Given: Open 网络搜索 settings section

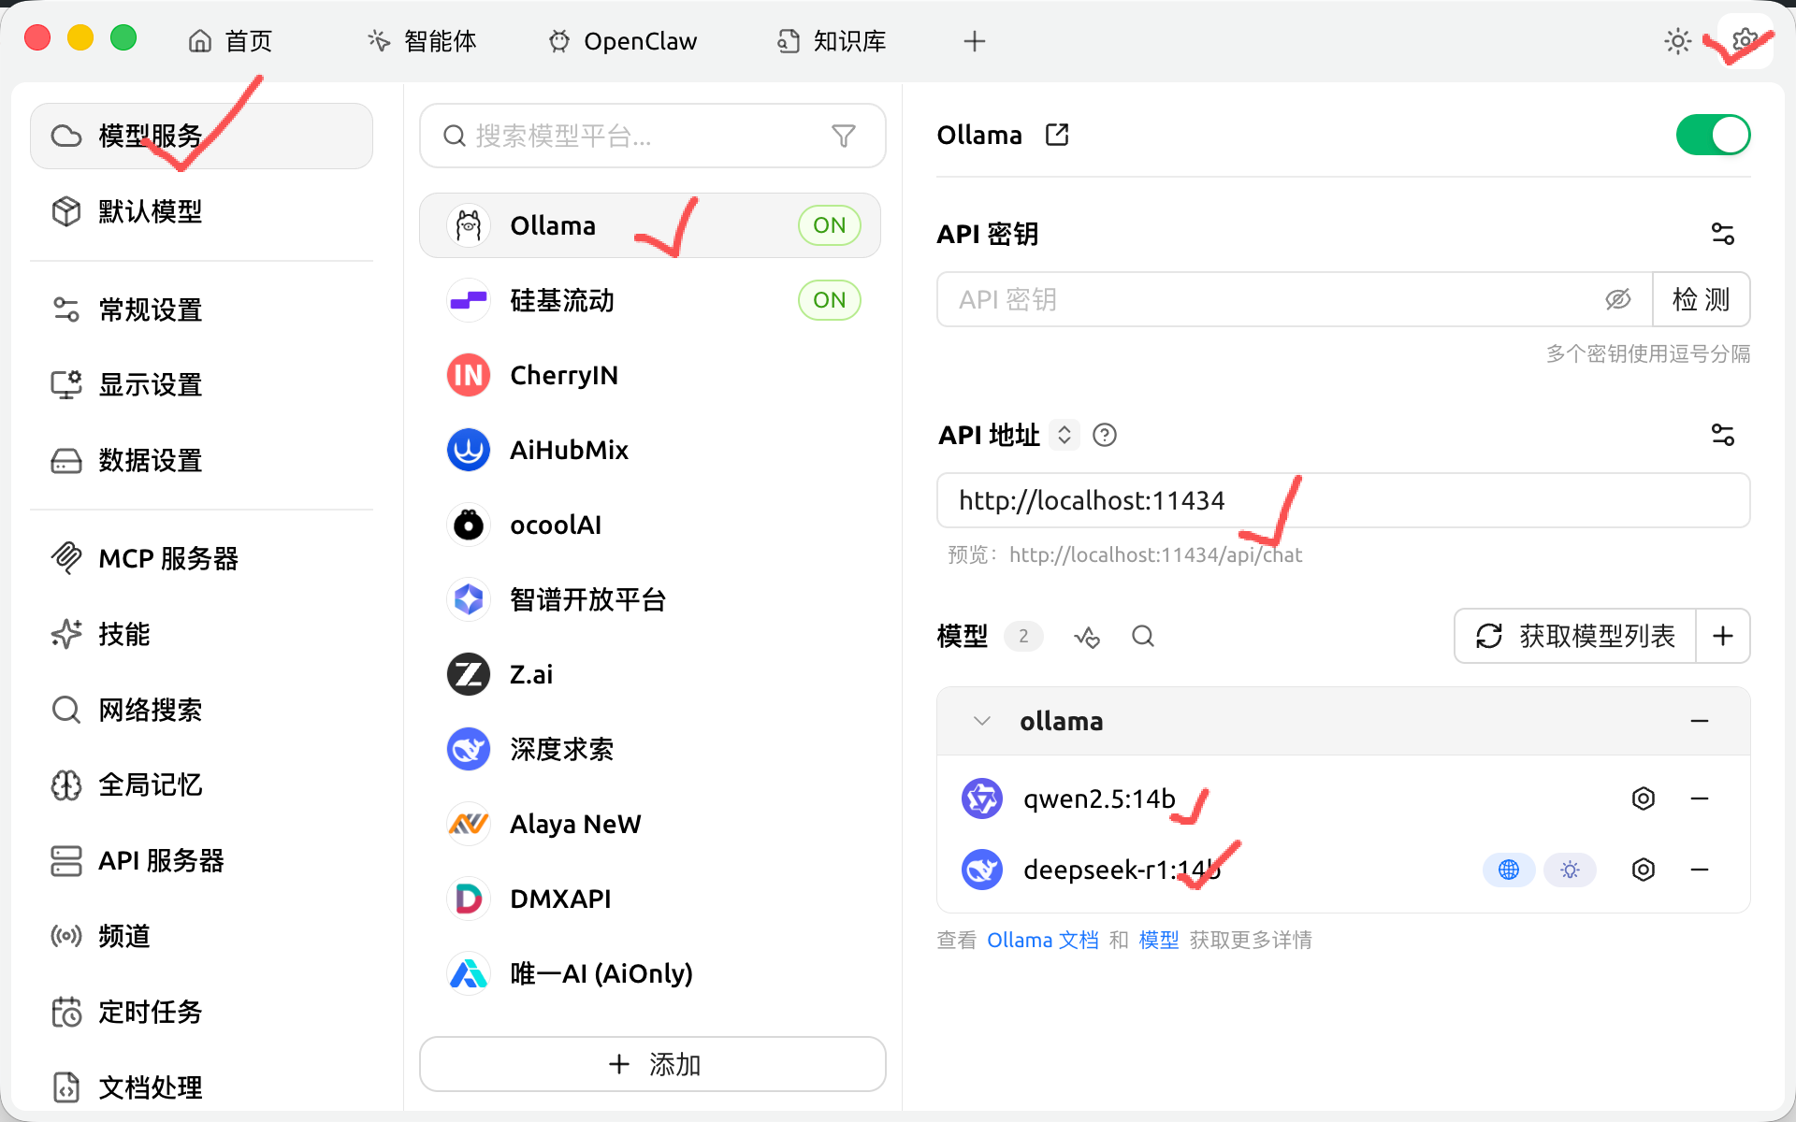Looking at the screenshot, I should [x=202, y=710].
